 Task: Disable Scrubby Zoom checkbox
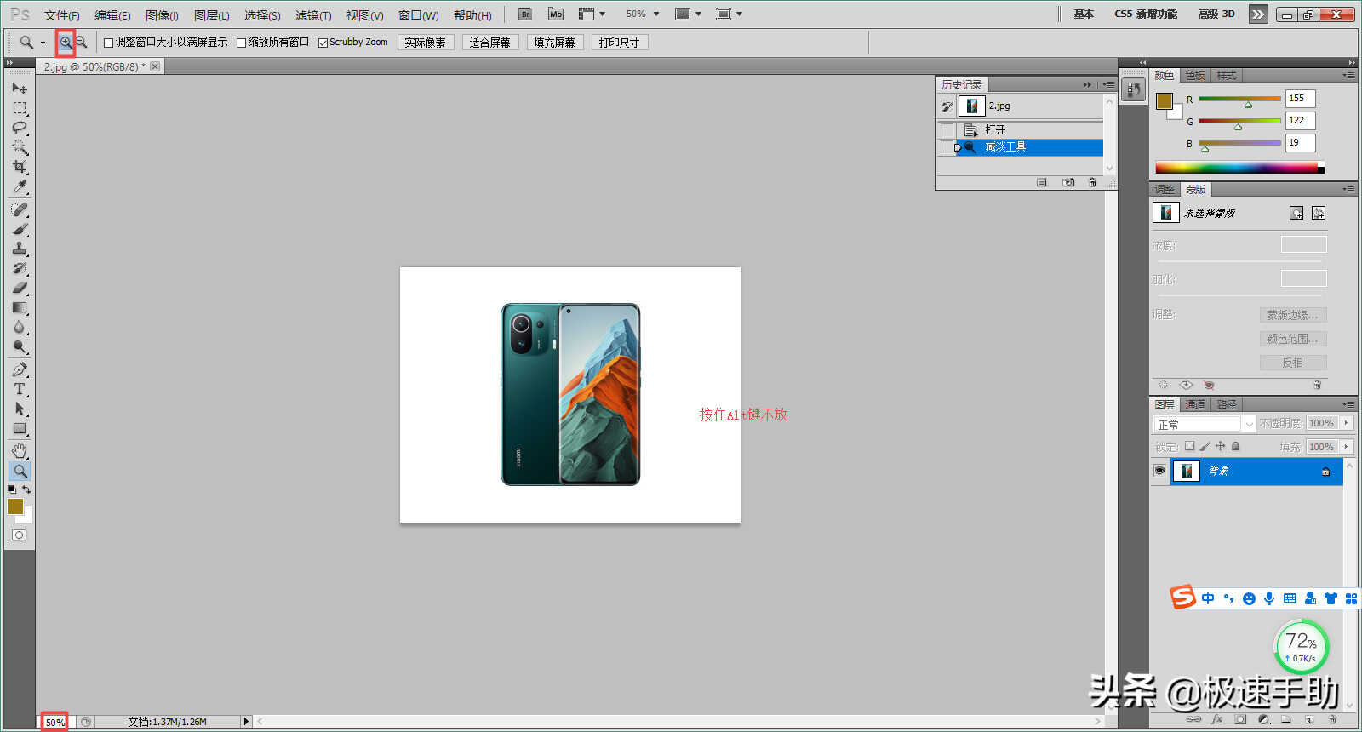(x=323, y=43)
